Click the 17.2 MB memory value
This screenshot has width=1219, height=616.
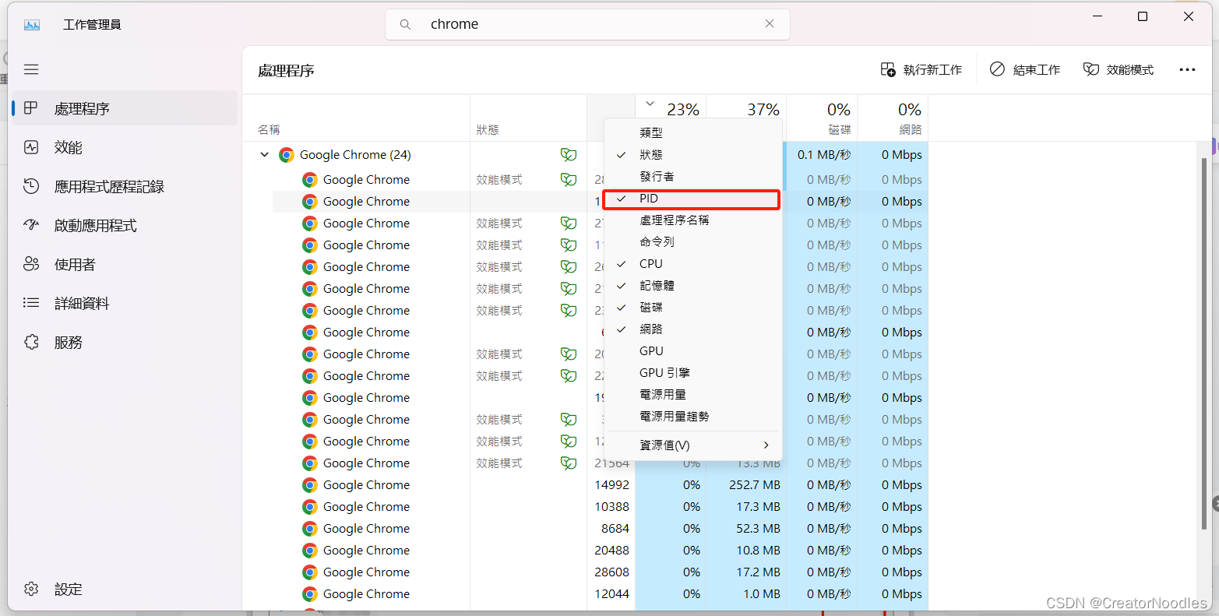[x=757, y=572]
